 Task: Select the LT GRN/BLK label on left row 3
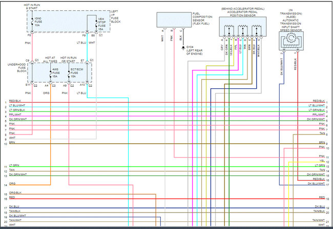[17, 110]
